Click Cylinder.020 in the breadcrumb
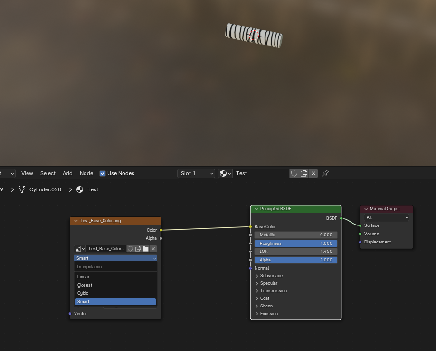 pos(45,189)
